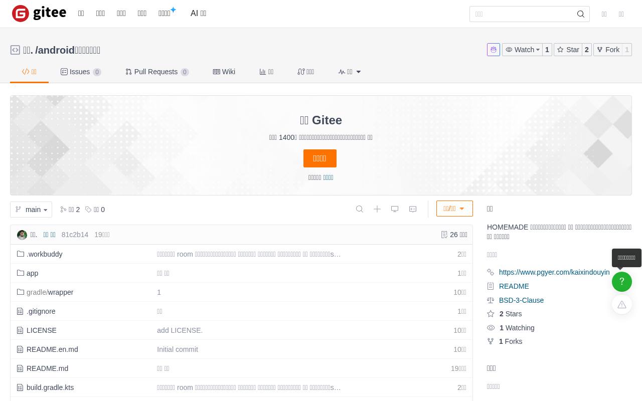Click the file icon of the LICENSE row

pos(21,330)
